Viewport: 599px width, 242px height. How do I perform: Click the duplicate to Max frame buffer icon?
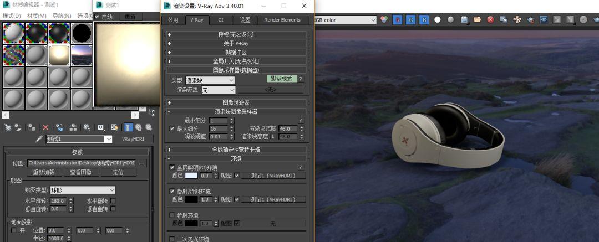(x=504, y=20)
